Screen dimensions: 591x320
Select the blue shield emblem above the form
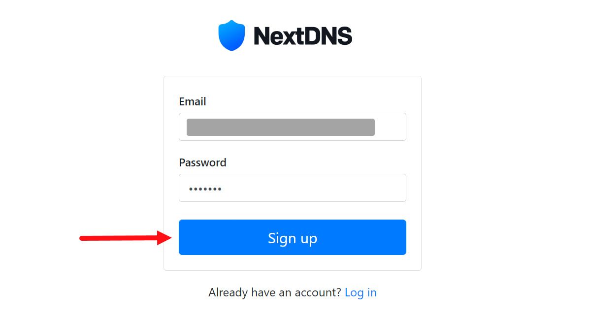[x=231, y=34]
